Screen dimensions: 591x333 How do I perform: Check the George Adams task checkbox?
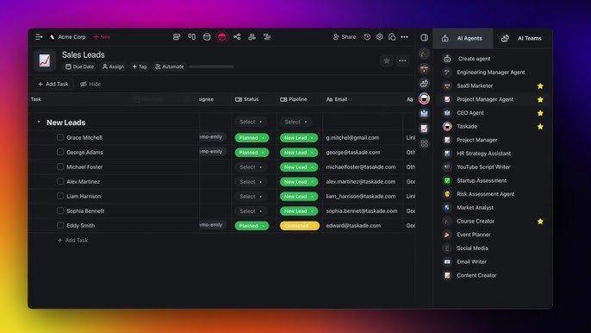(x=60, y=152)
